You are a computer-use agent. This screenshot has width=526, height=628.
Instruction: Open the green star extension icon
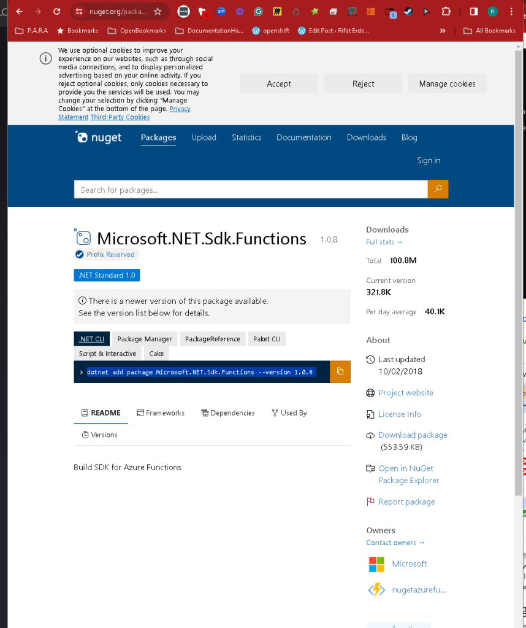314,12
